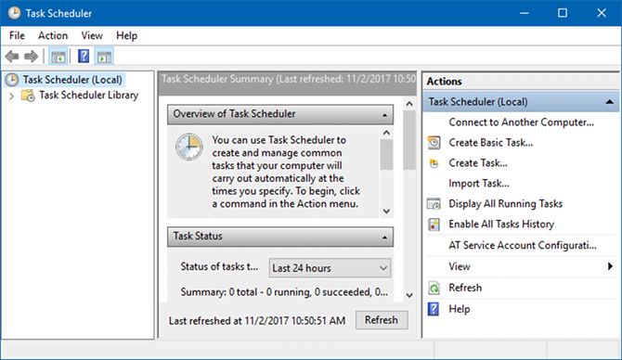Open the File menu

pos(17,35)
